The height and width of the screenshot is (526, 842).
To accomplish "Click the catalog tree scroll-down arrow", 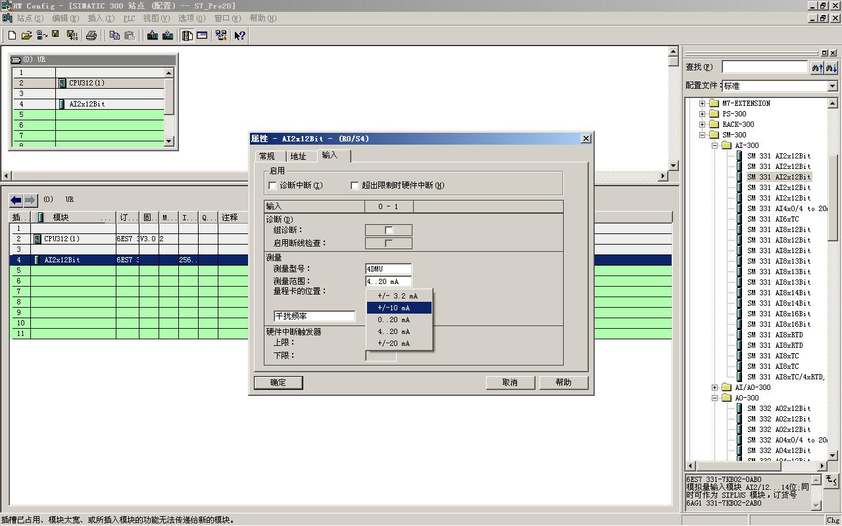I will [x=833, y=455].
